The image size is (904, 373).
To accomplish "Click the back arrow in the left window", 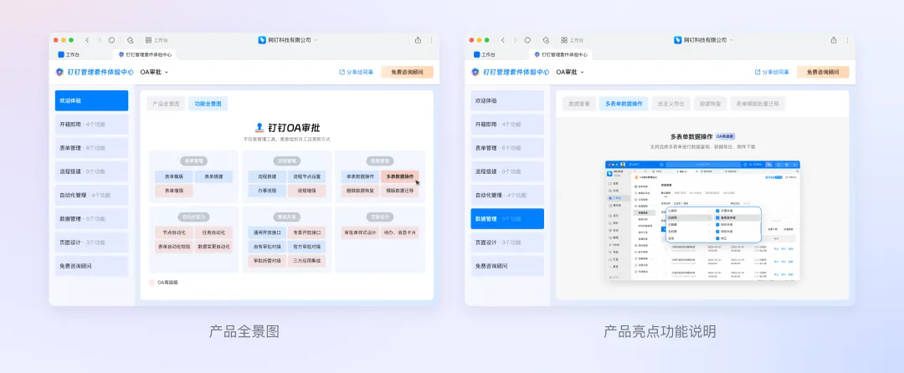I will point(87,40).
